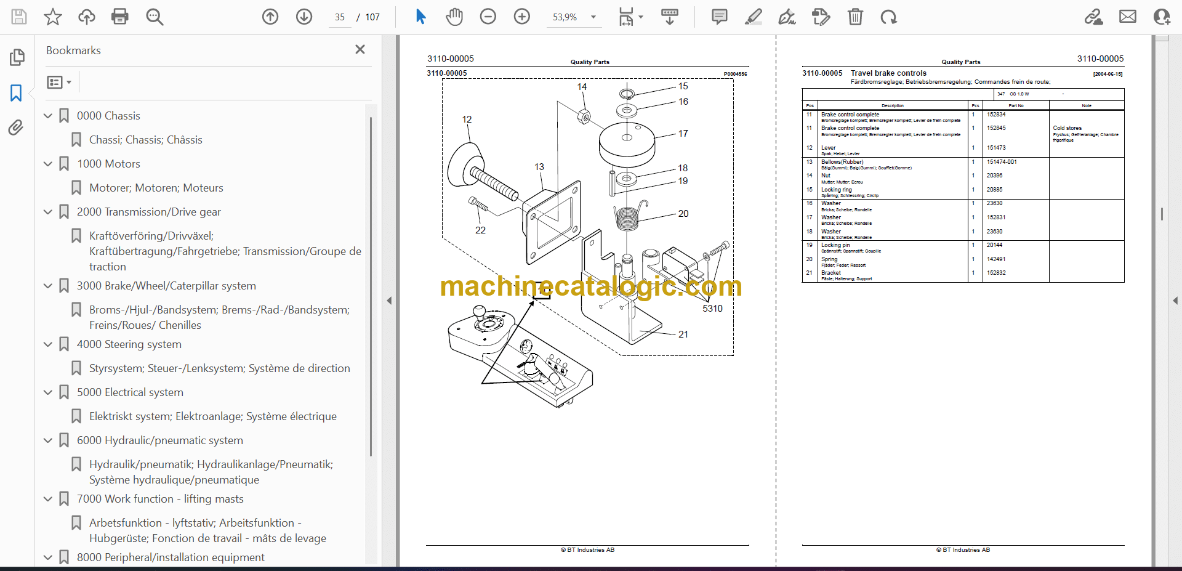This screenshot has height=571, width=1182.
Task: Activate the hand pan tool
Action: pyautogui.click(x=454, y=17)
